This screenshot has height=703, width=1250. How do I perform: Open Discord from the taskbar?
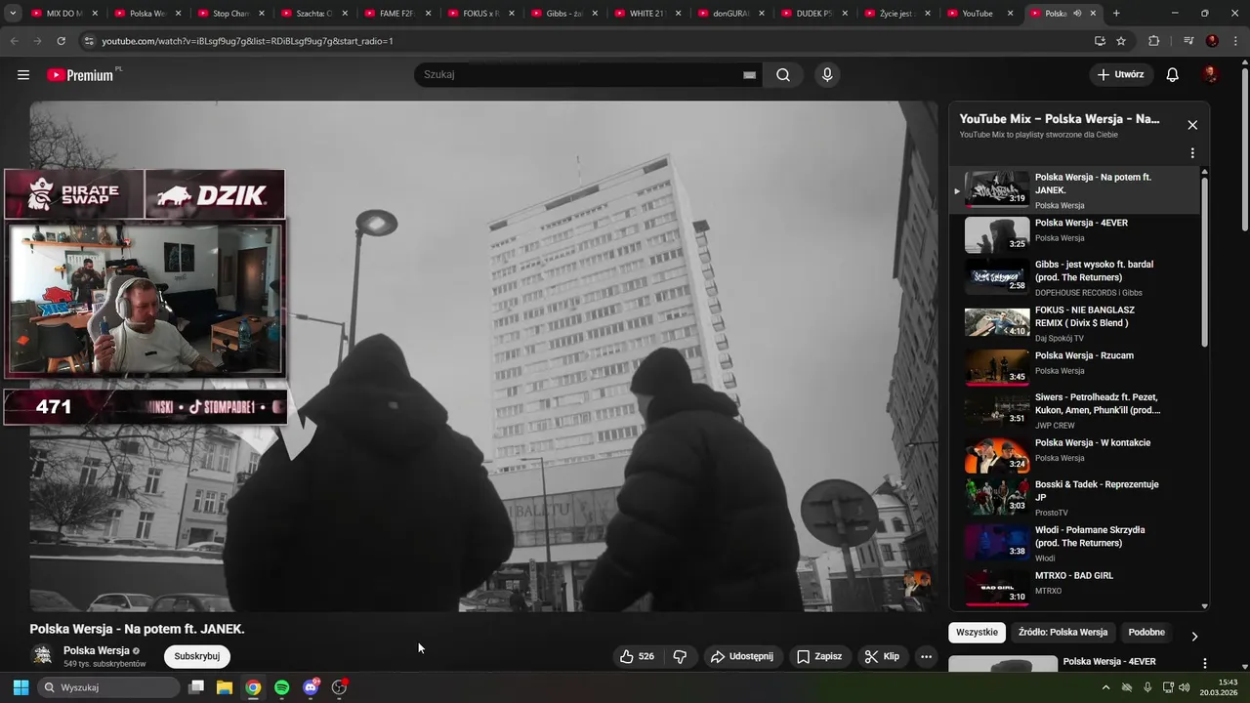click(311, 687)
